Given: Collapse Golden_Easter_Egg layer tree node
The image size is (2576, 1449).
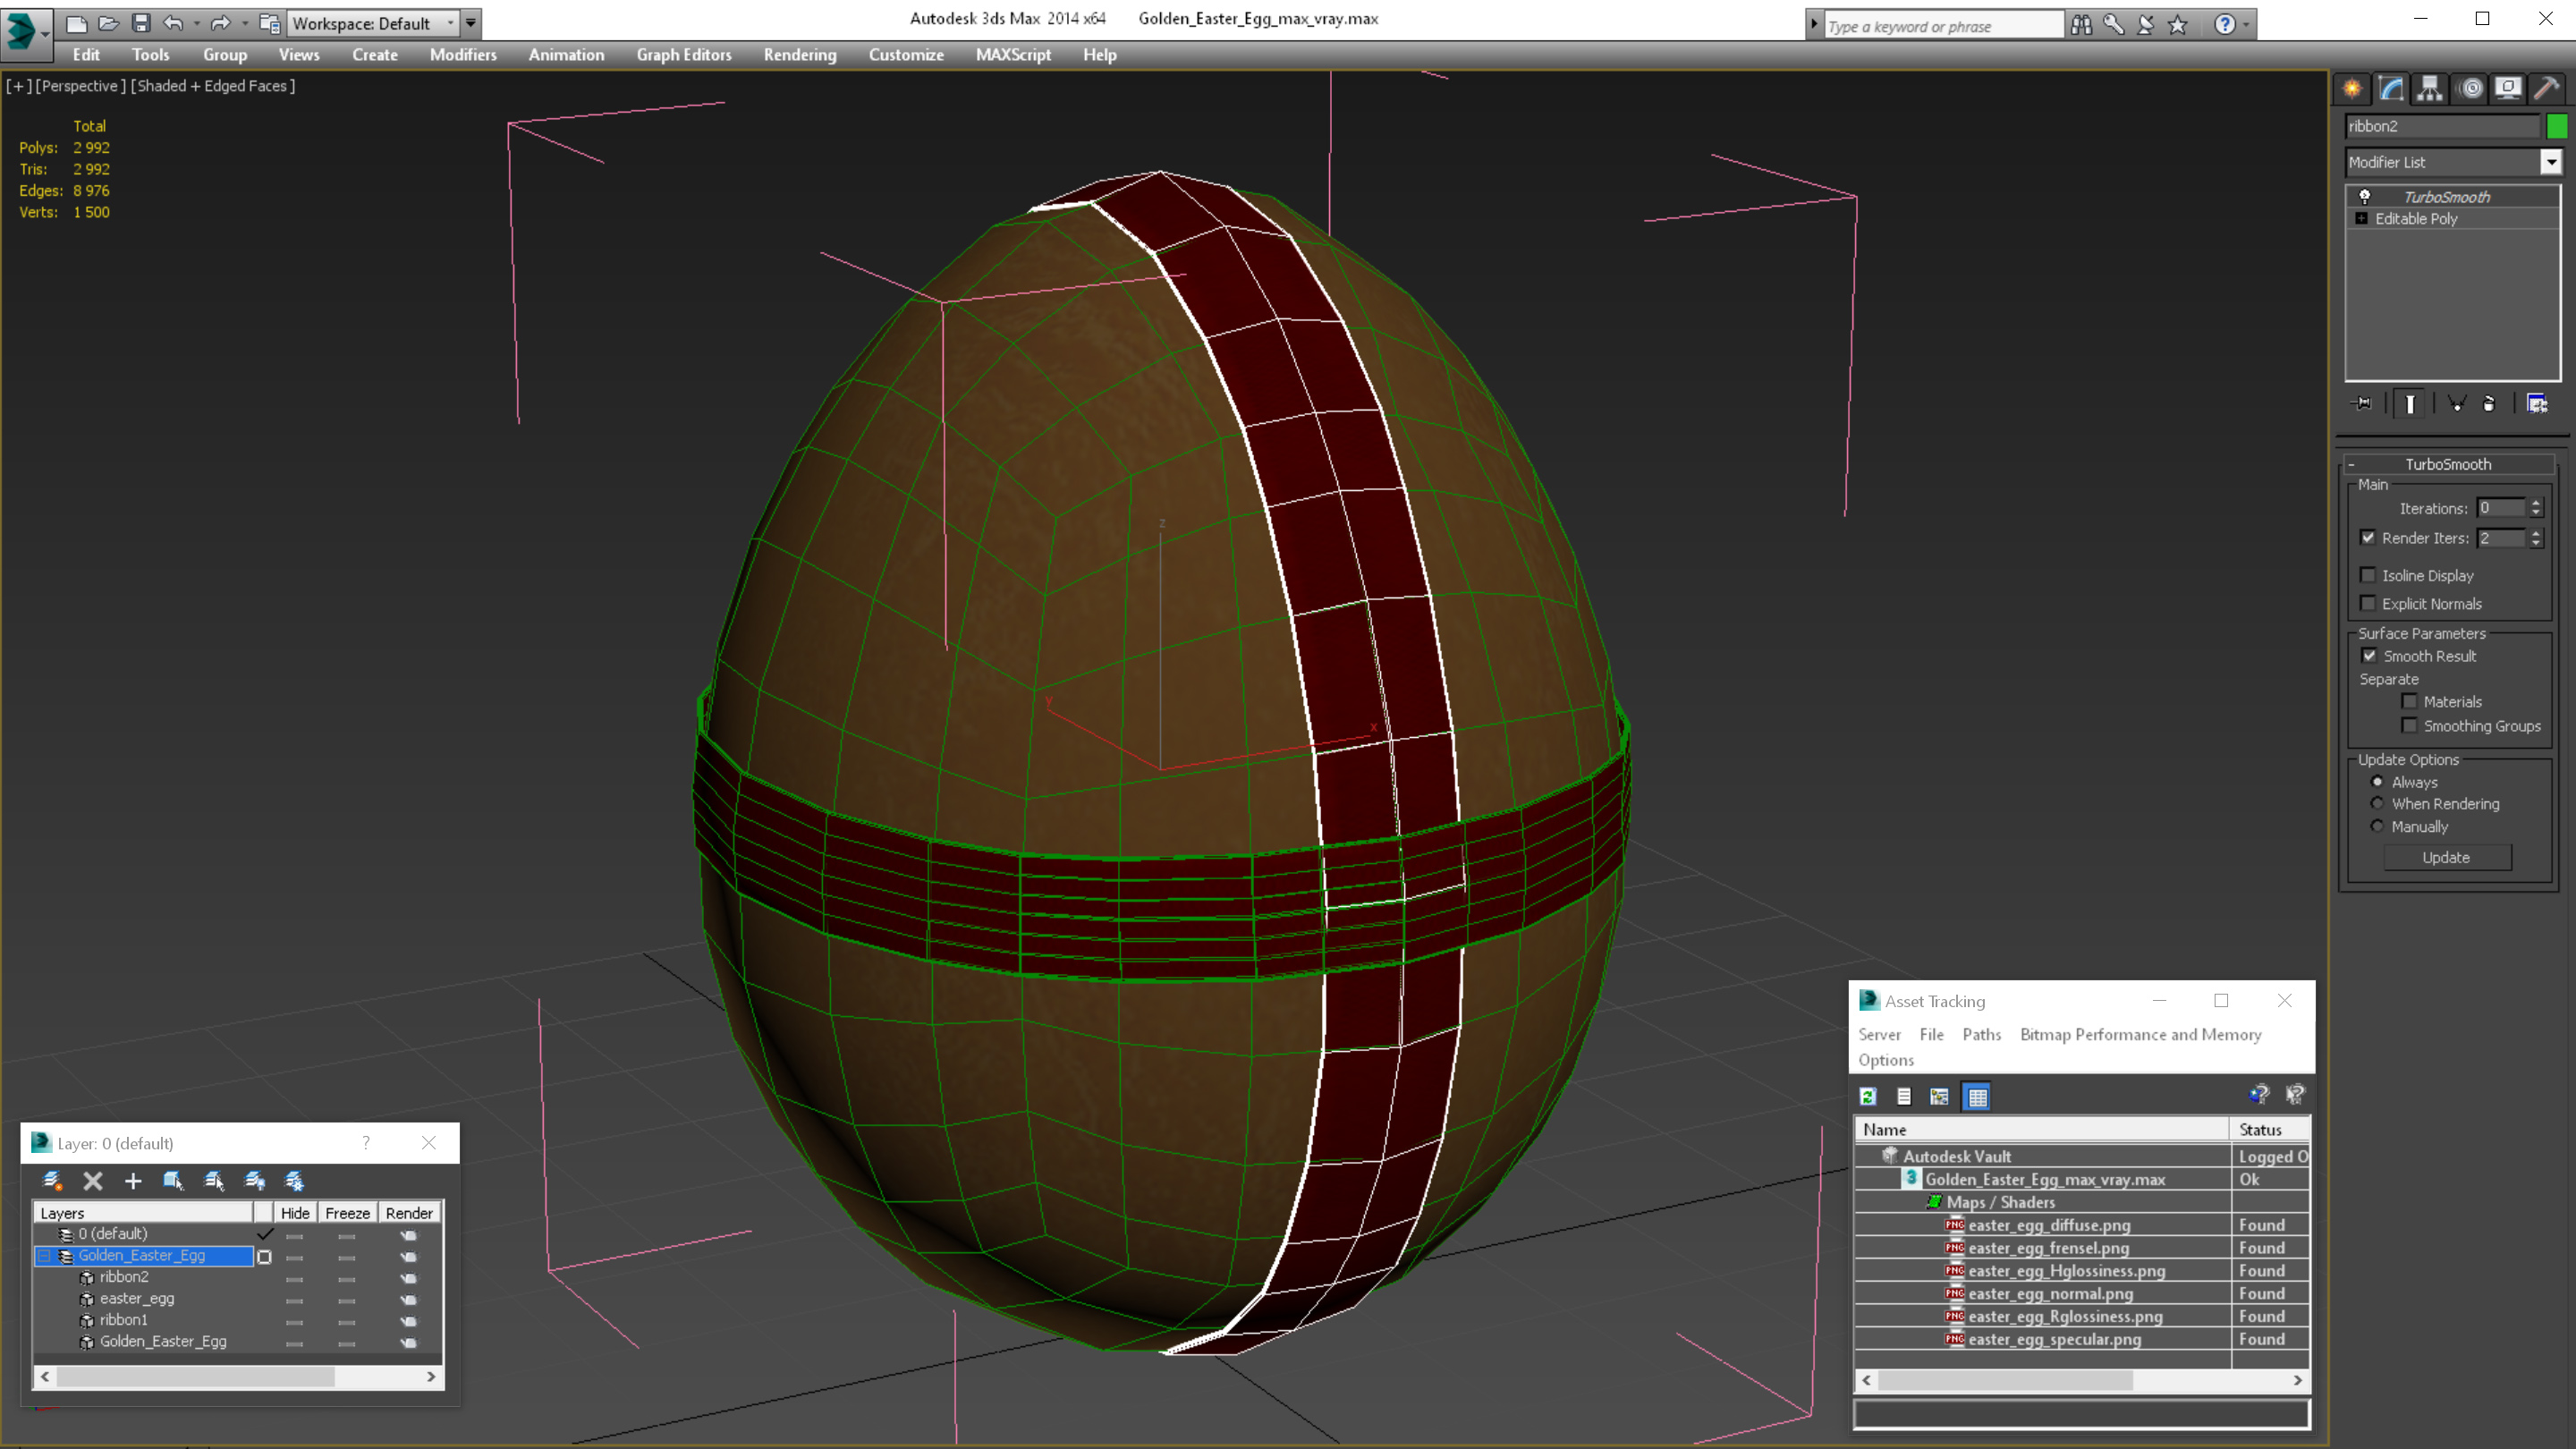Looking at the screenshot, I should [x=44, y=1256].
